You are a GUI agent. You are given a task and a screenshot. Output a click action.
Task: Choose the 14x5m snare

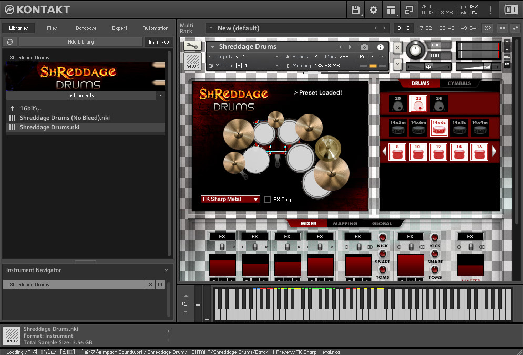pos(398,128)
